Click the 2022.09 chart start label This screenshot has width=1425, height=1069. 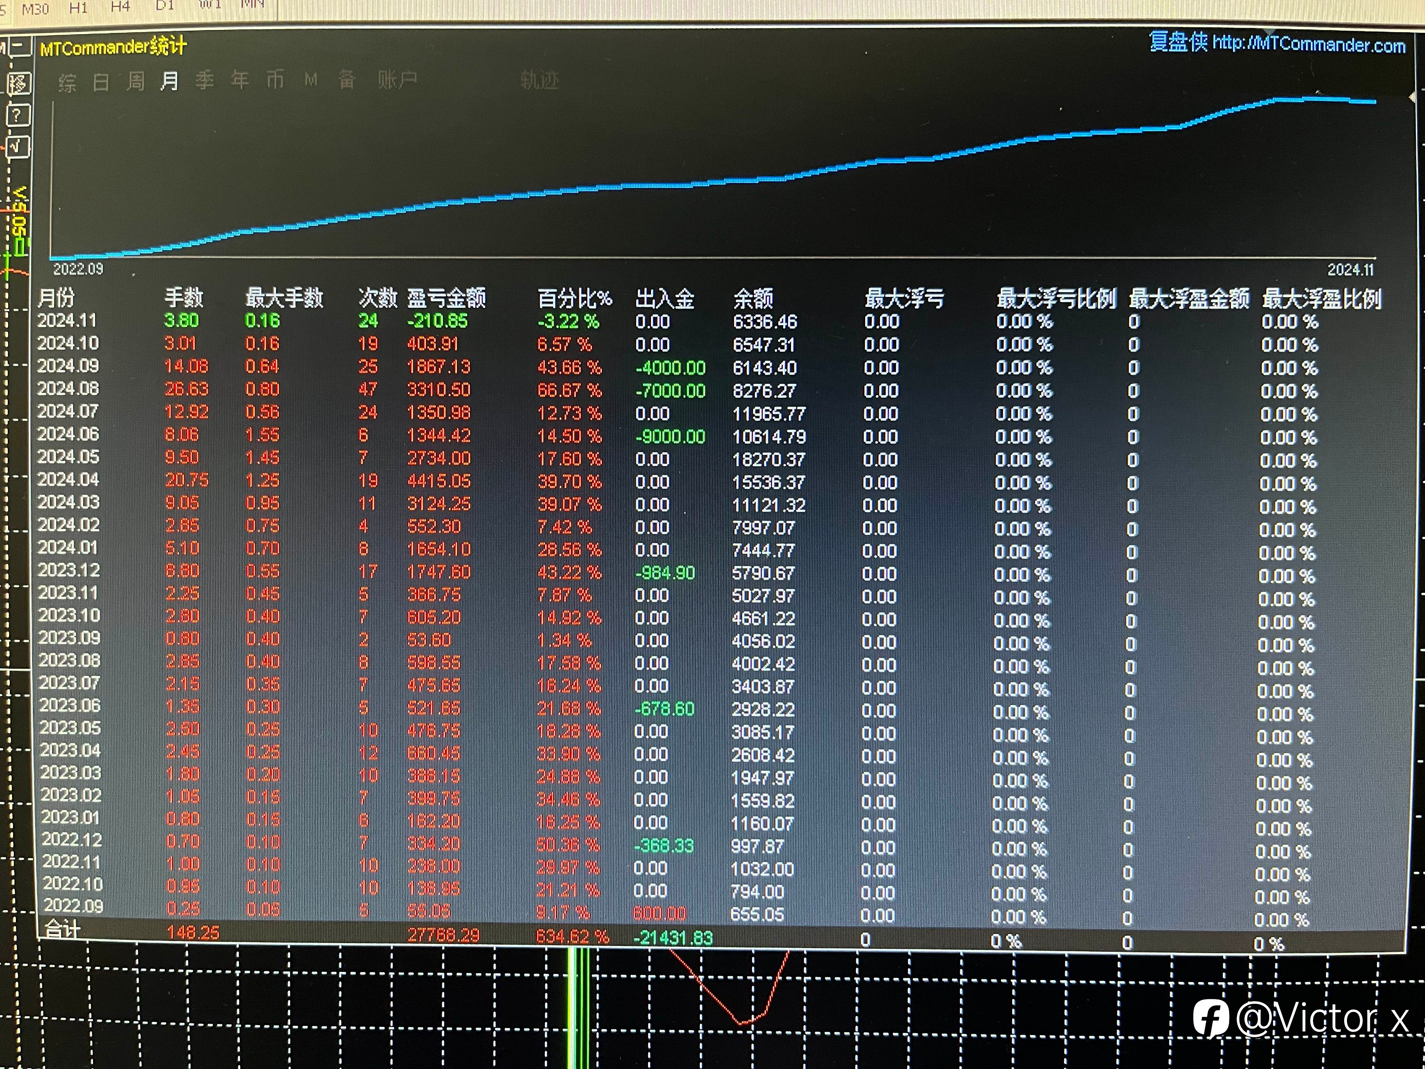[x=78, y=269]
